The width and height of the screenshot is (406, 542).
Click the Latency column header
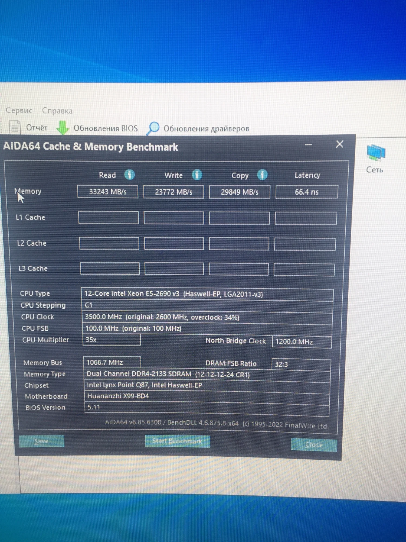[x=307, y=175]
